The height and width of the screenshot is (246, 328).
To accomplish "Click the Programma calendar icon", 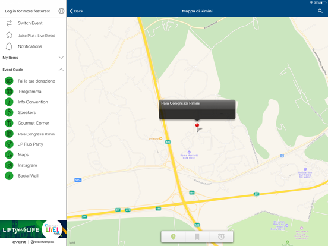I will click(9, 92).
